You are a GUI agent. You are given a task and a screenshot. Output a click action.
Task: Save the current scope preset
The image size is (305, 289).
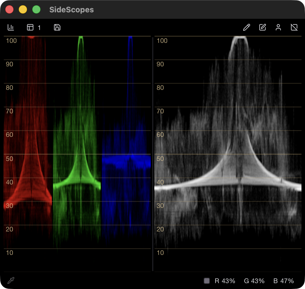click(57, 27)
